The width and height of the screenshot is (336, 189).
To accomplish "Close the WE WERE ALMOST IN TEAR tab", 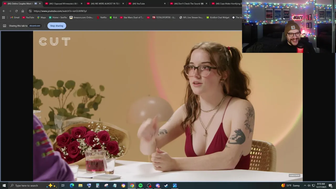I will (x=123, y=4).
